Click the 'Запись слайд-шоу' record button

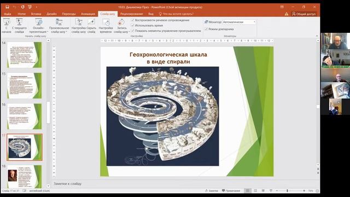(x=121, y=26)
